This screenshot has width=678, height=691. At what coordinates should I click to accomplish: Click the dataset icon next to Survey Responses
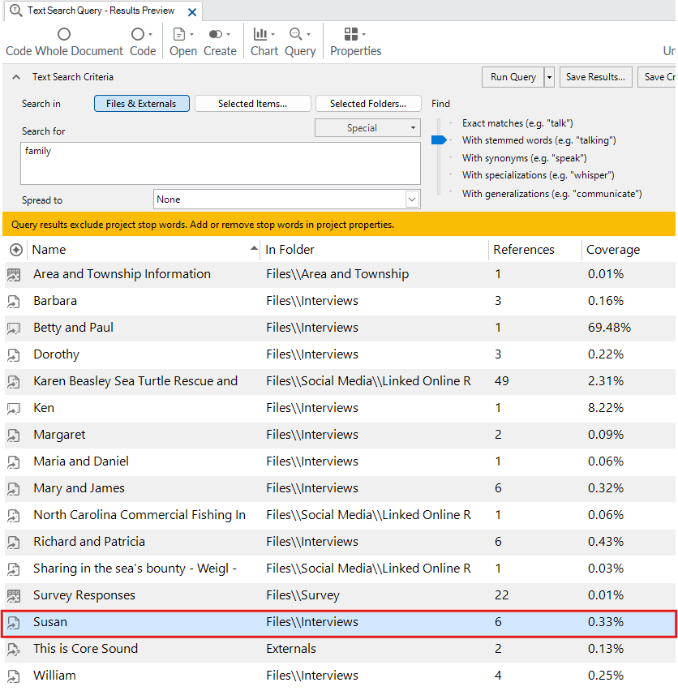tap(14, 596)
